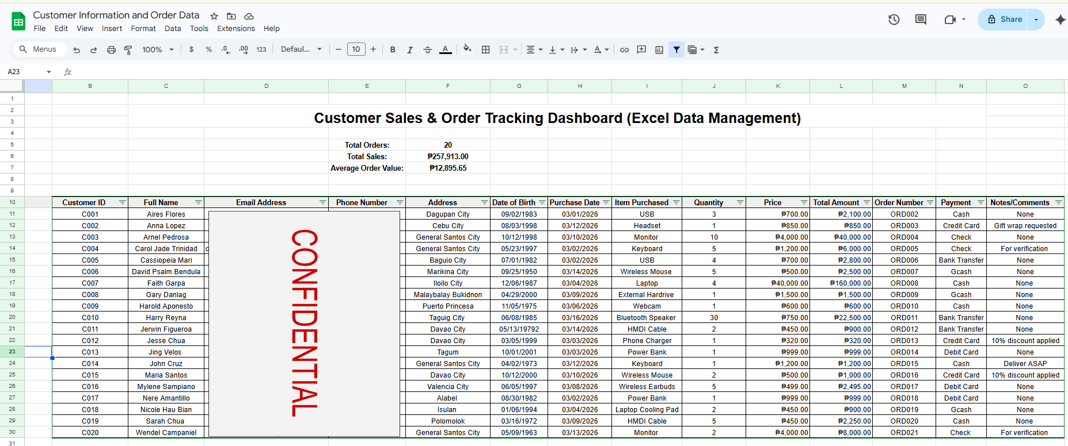Click the document title to rename
This screenshot has width=1068, height=446.
click(116, 15)
